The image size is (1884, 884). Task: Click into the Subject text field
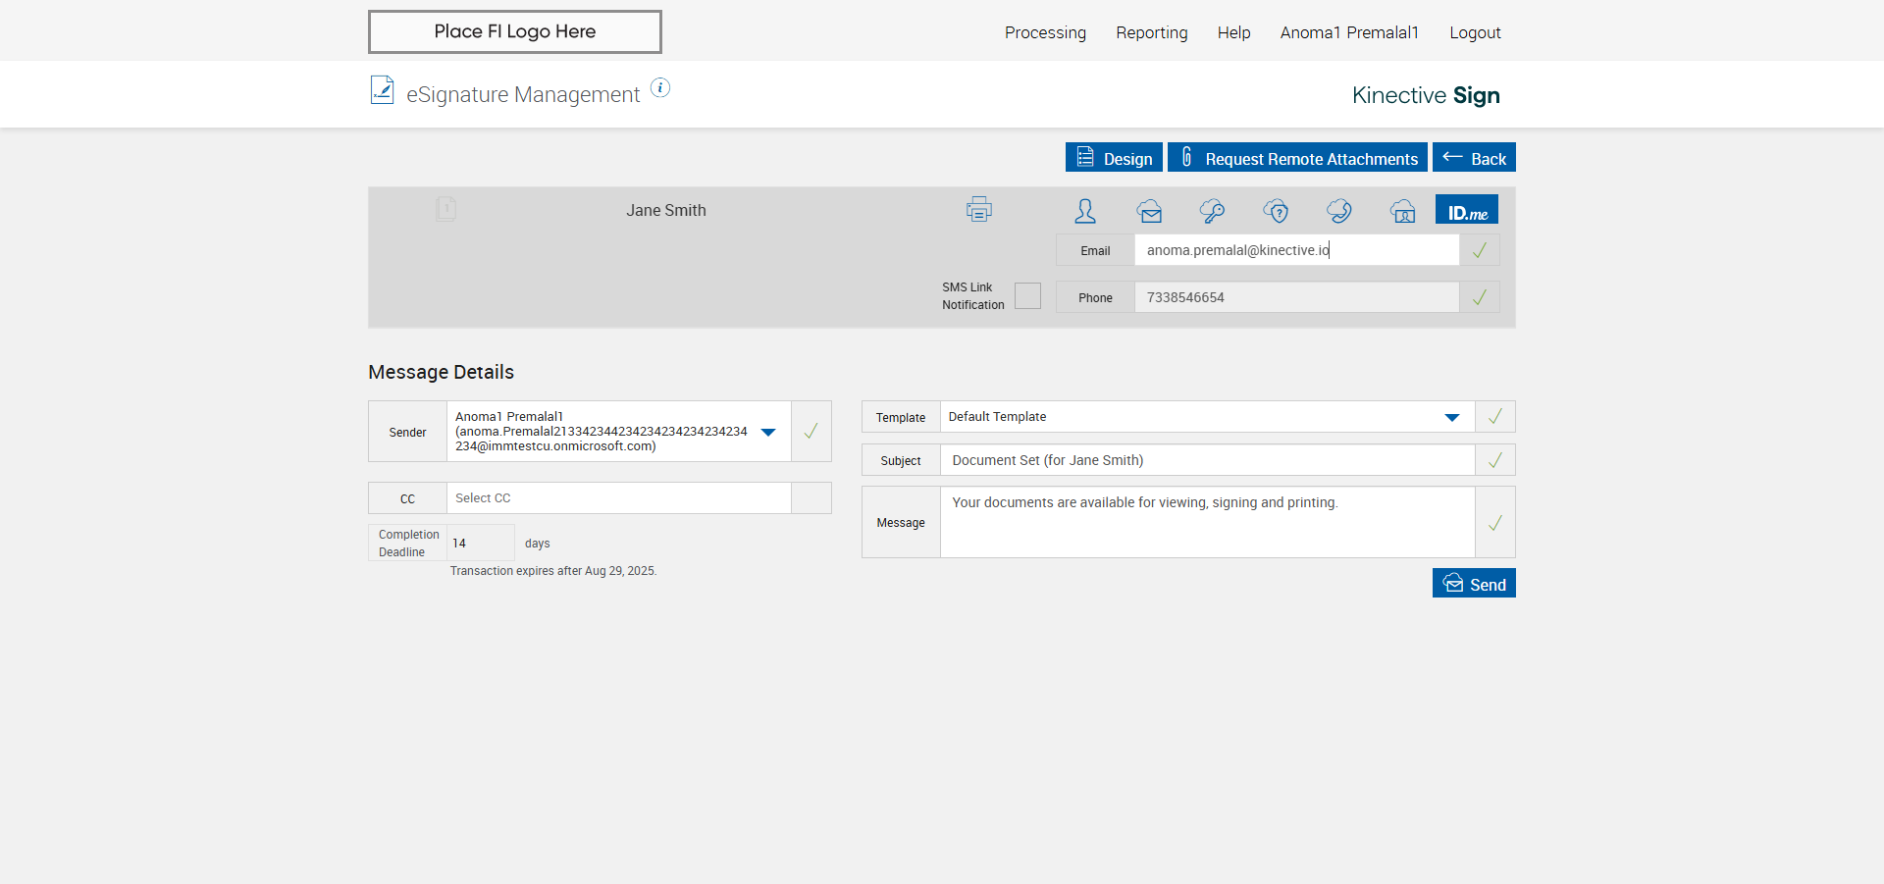coord(1207,460)
